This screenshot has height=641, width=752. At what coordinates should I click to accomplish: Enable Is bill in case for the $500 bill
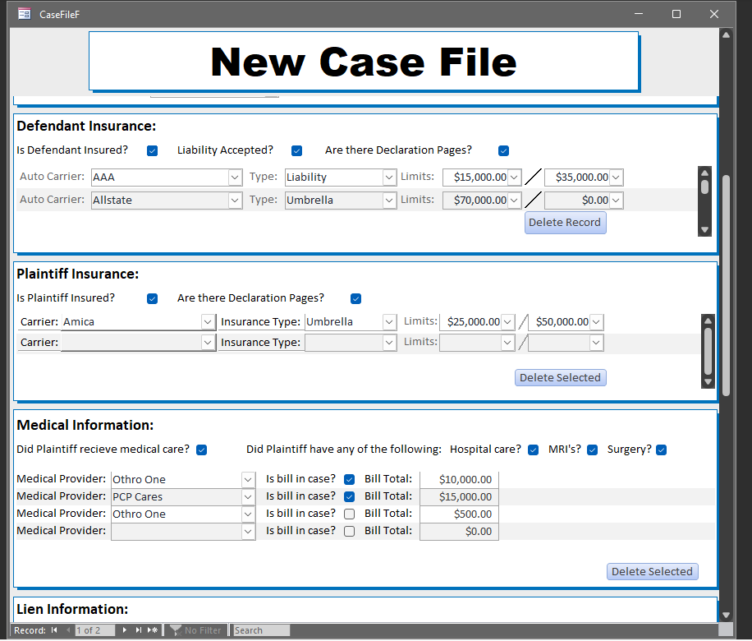click(x=351, y=513)
